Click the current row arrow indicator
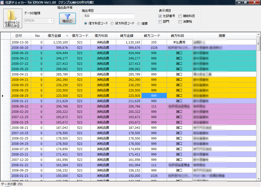The image size is (261, 187). [x=3, y=96]
